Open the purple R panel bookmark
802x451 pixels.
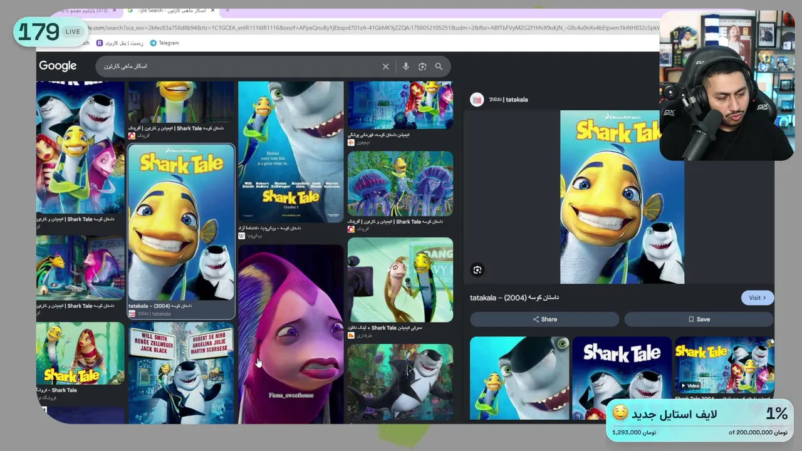120,43
